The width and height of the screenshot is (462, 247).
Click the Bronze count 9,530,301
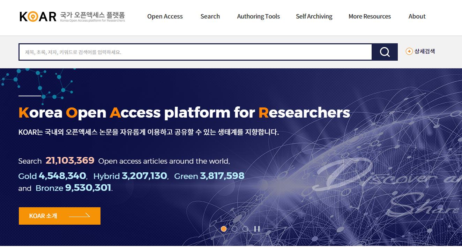(88, 188)
